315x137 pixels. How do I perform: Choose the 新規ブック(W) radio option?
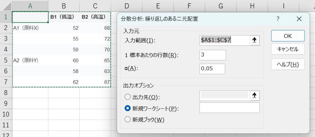(127, 120)
